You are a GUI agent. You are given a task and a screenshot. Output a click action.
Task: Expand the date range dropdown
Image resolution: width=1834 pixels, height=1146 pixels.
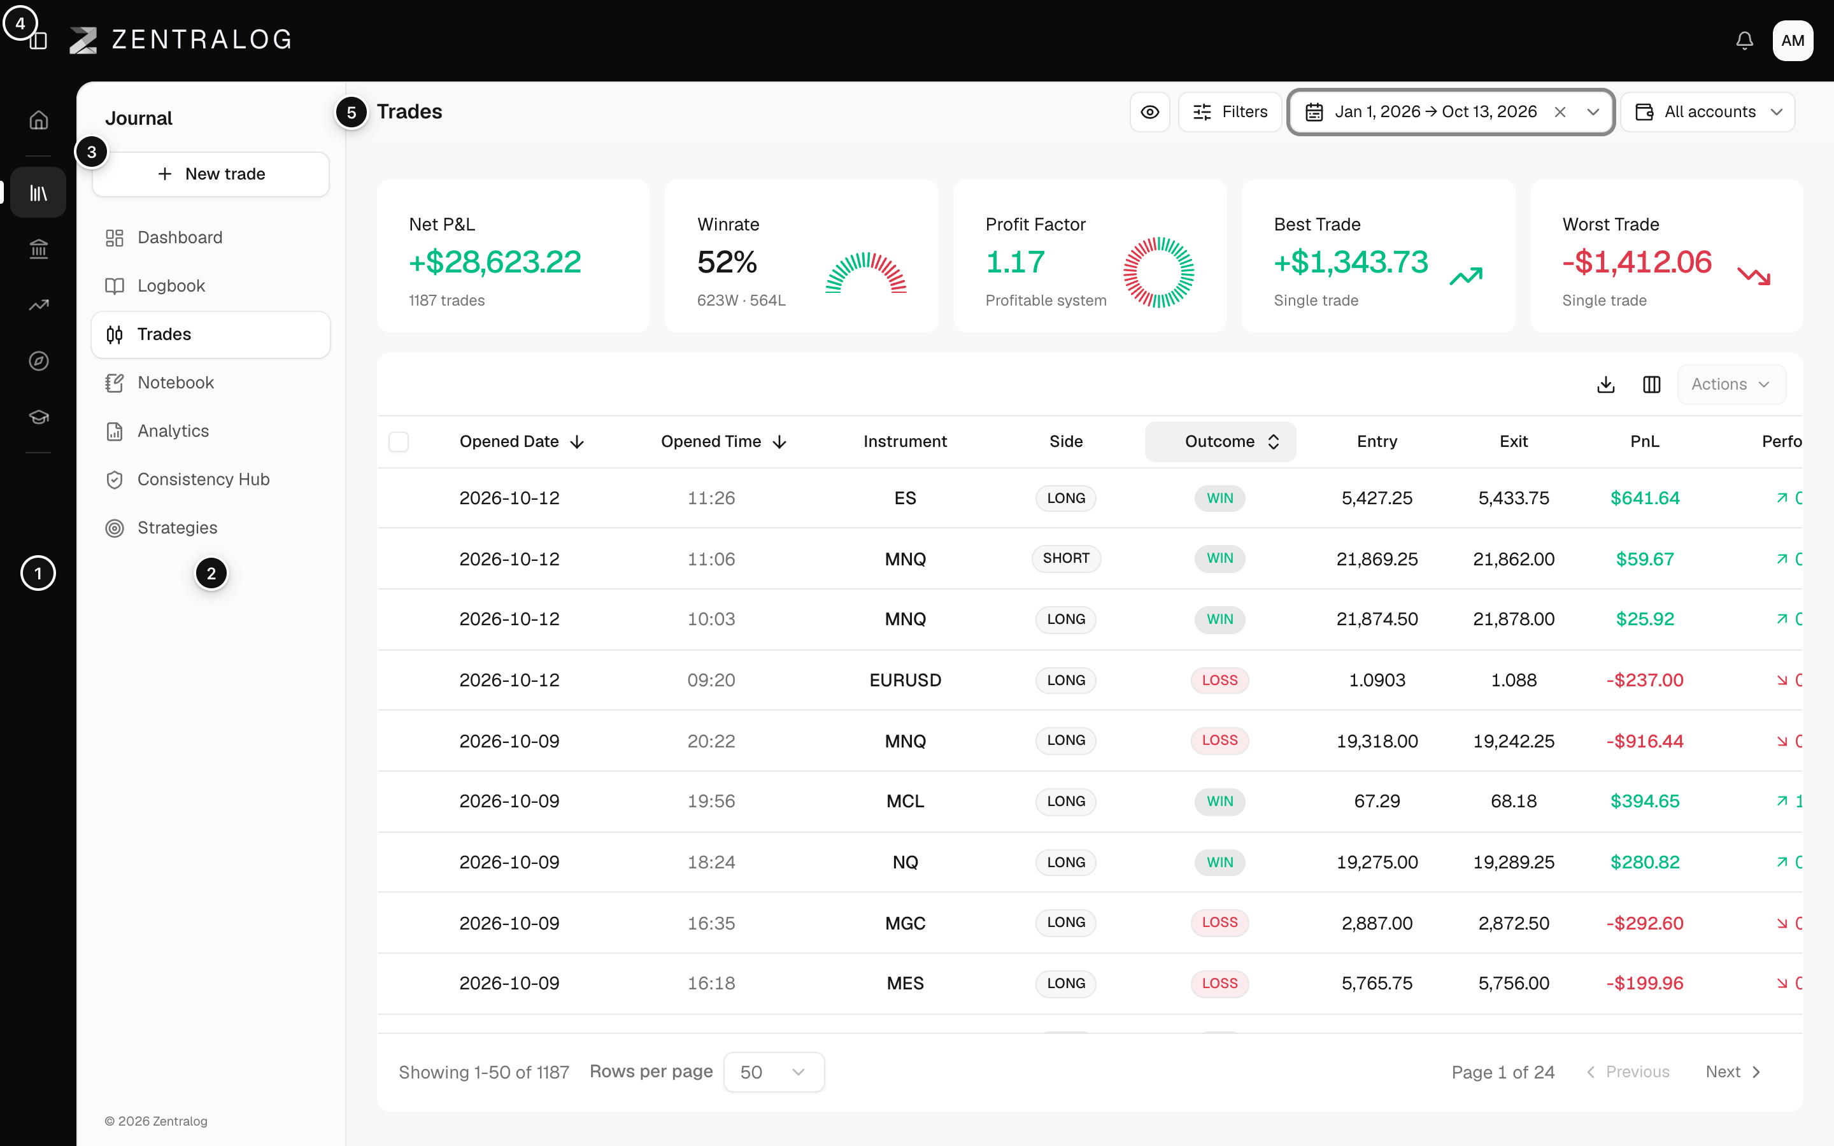click(x=1593, y=112)
